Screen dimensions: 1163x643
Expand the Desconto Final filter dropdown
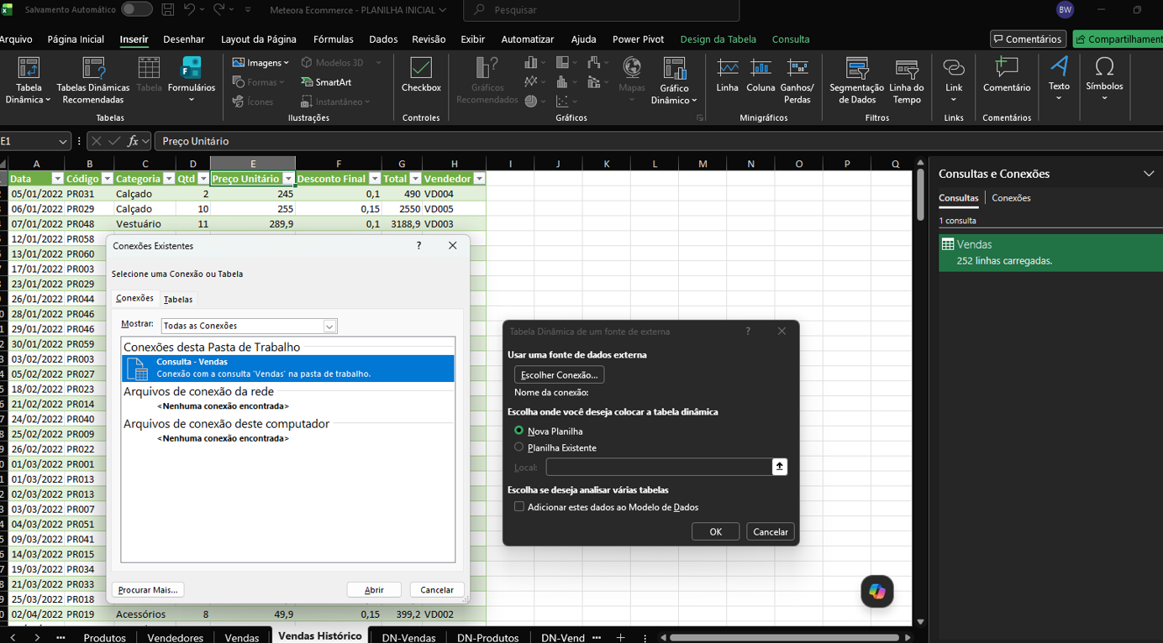[x=375, y=179]
